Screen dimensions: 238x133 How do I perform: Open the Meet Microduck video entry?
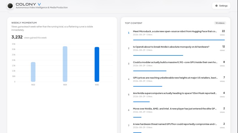click(x=175, y=31)
